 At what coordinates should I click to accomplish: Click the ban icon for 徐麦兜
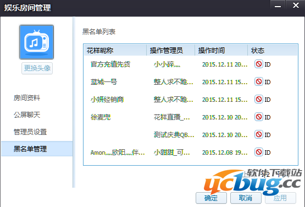(x=259, y=117)
